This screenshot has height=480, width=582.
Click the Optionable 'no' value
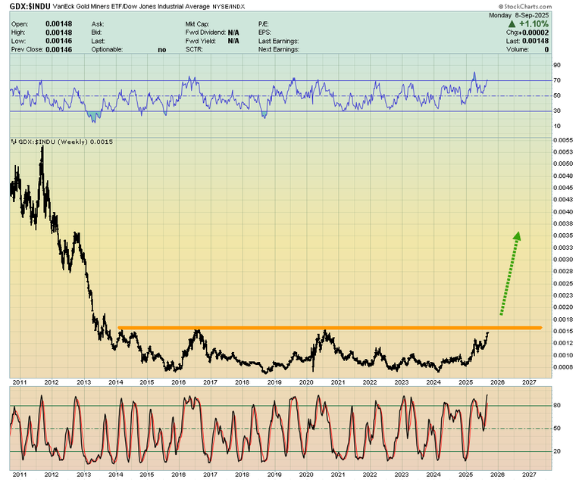(x=161, y=49)
